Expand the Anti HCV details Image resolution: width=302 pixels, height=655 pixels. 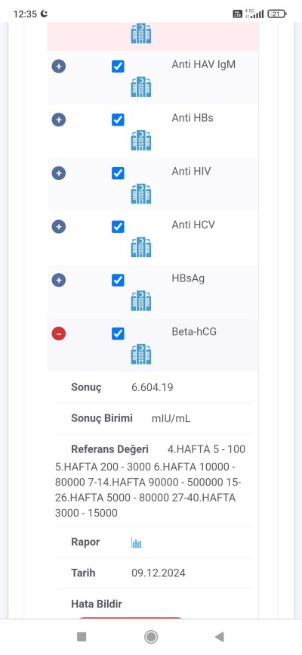coord(59,227)
